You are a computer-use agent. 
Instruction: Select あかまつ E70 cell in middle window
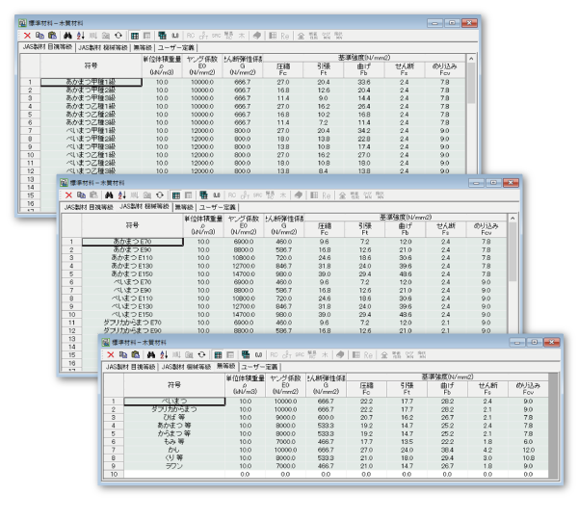point(132,242)
